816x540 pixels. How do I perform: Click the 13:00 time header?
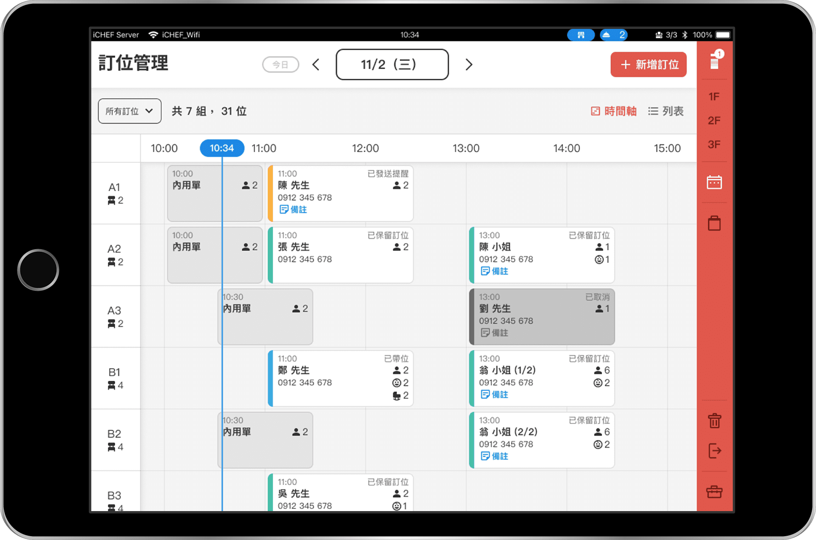(x=466, y=148)
